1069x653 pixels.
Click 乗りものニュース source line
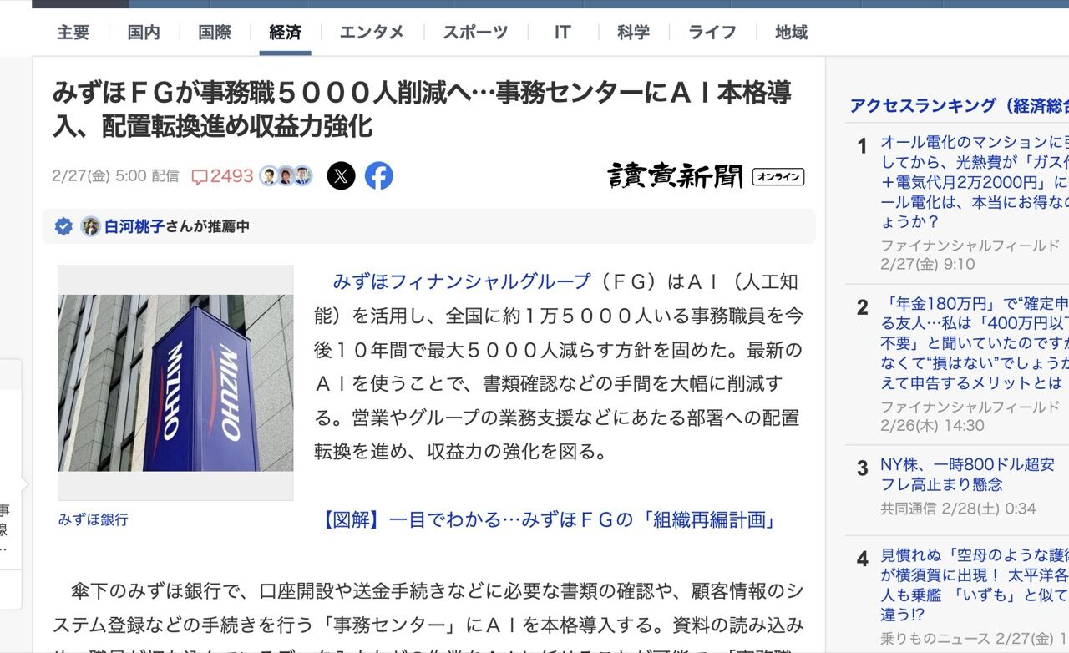pos(975,639)
